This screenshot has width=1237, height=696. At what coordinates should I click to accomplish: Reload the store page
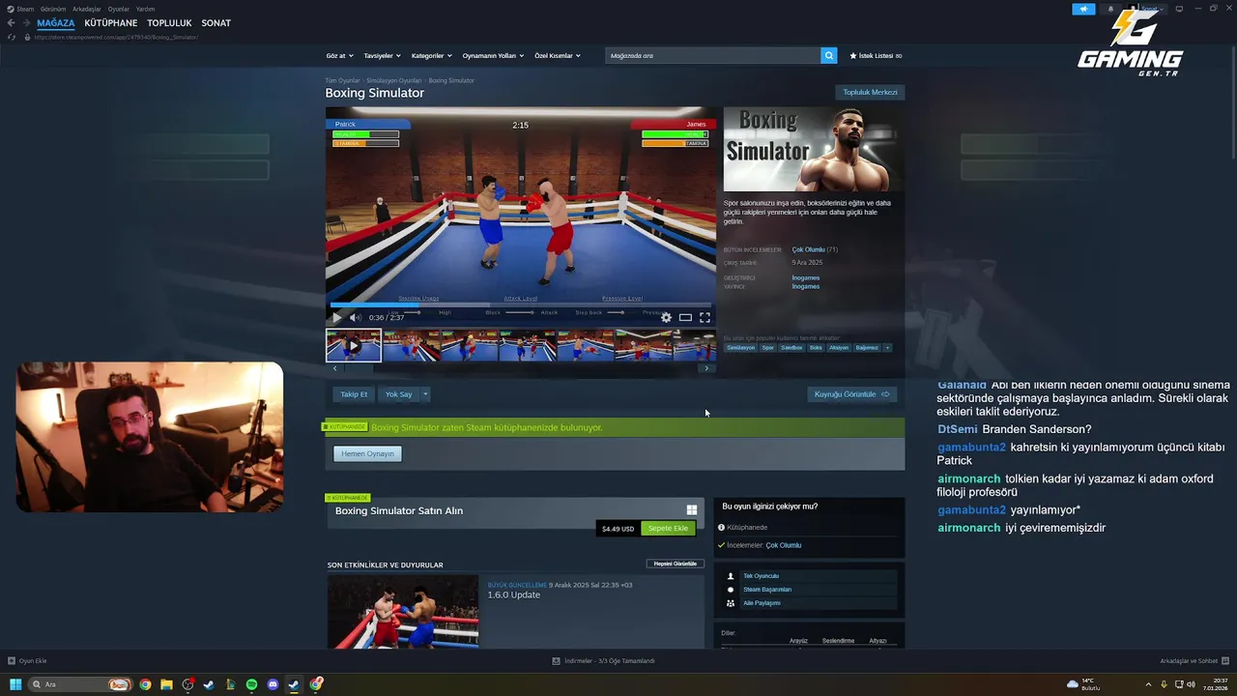pyautogui.click(x=12, y=37)
